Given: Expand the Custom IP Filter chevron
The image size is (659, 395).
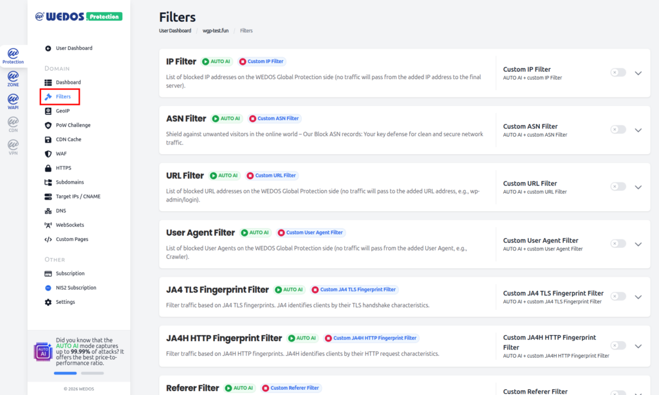Looking at the screenshot, I should 638,73.
